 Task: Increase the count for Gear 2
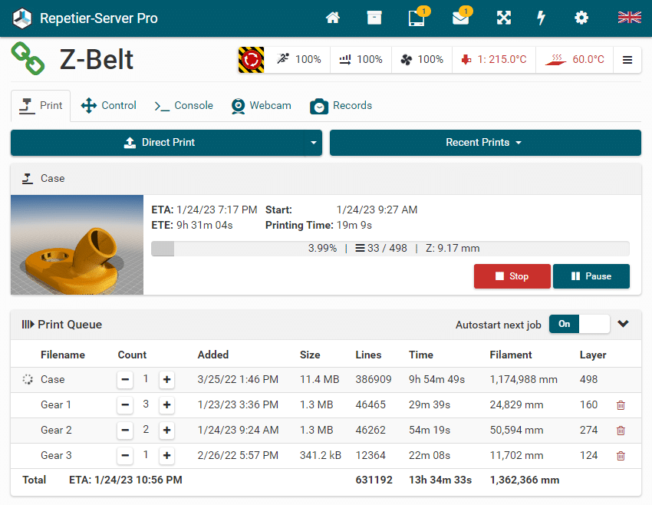(166, 430)
